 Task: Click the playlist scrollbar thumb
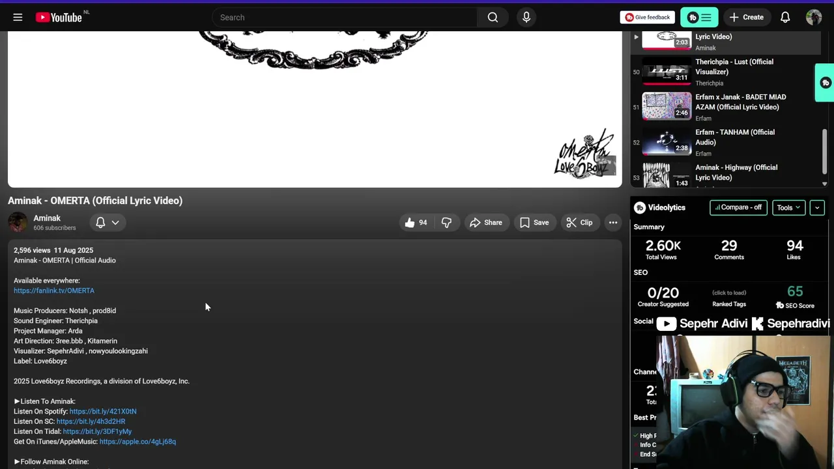click(824, 150)
